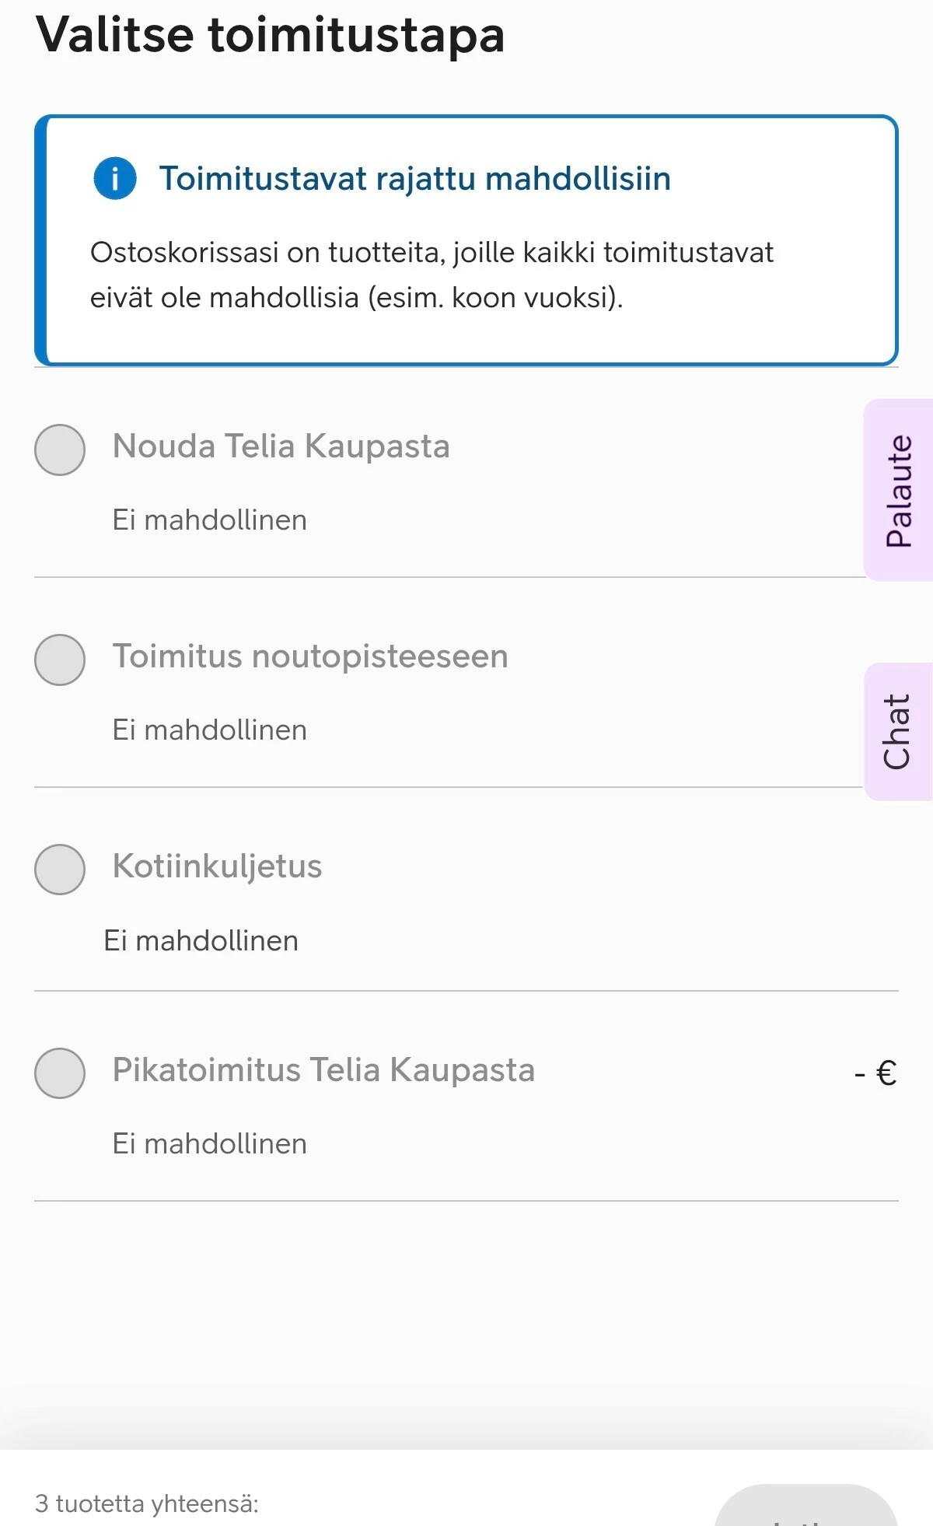This screenshot has height=1526, width=933.
Task: Click the Kotiinkuljetus option label
Action: (217, 866)
